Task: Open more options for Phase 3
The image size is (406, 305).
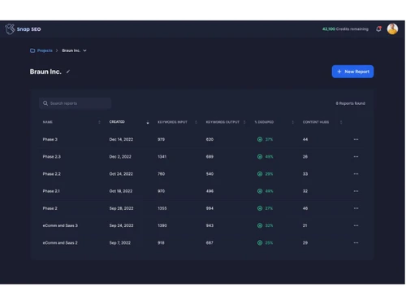Action: click(x=356, y=139)
